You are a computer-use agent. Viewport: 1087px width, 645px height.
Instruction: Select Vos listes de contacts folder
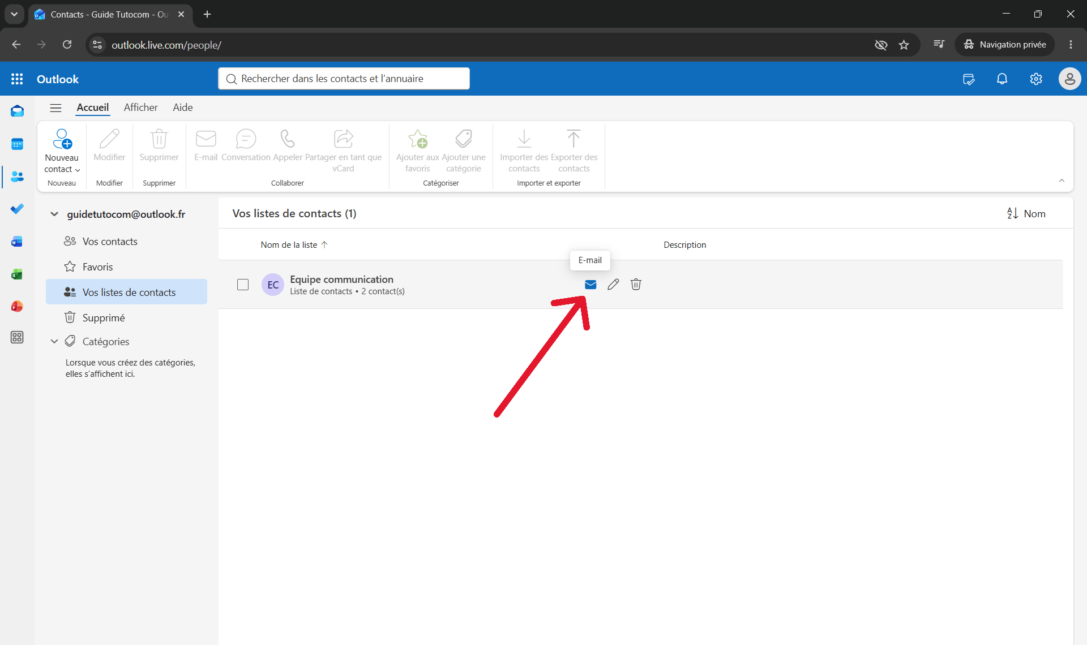126,292
